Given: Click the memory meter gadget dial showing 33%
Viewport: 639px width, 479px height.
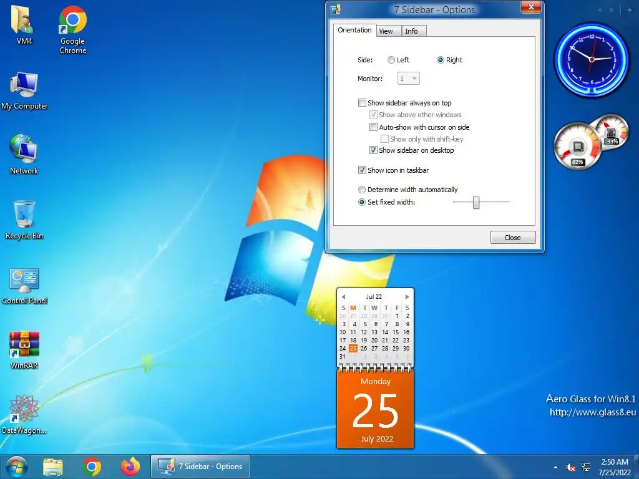Looking at the screenshot, I should 612,133.
